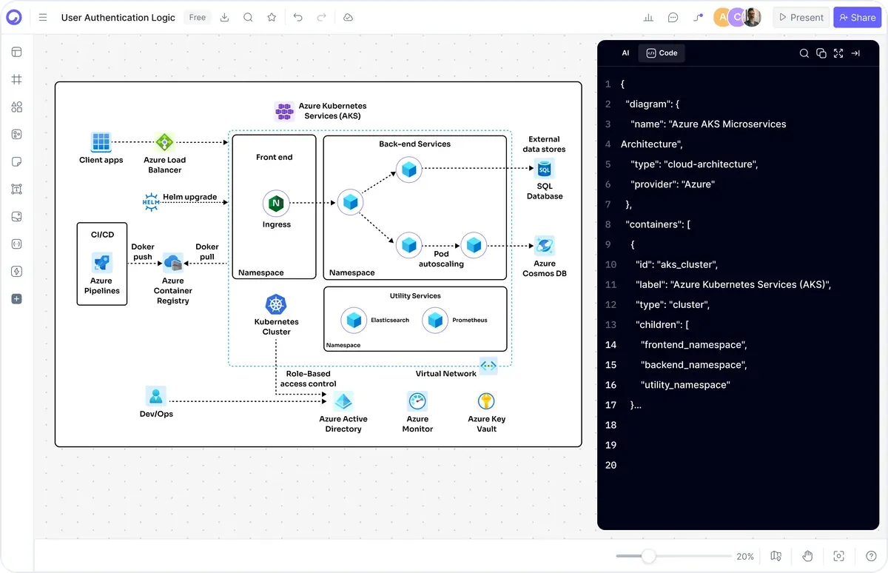Open the hamburger main menu
Viewport: 888px width, 573px height.
point(43,17)
